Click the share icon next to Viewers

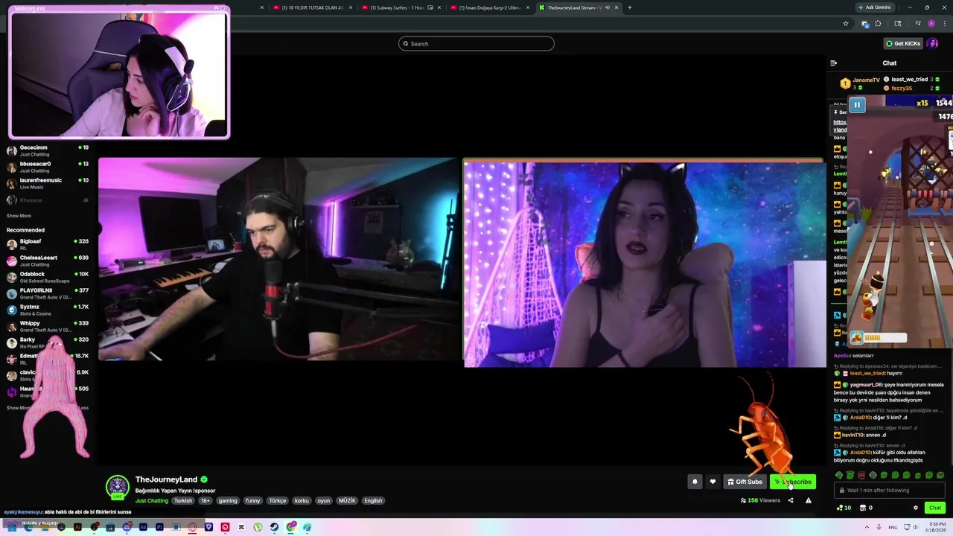(x=791, y=500)
